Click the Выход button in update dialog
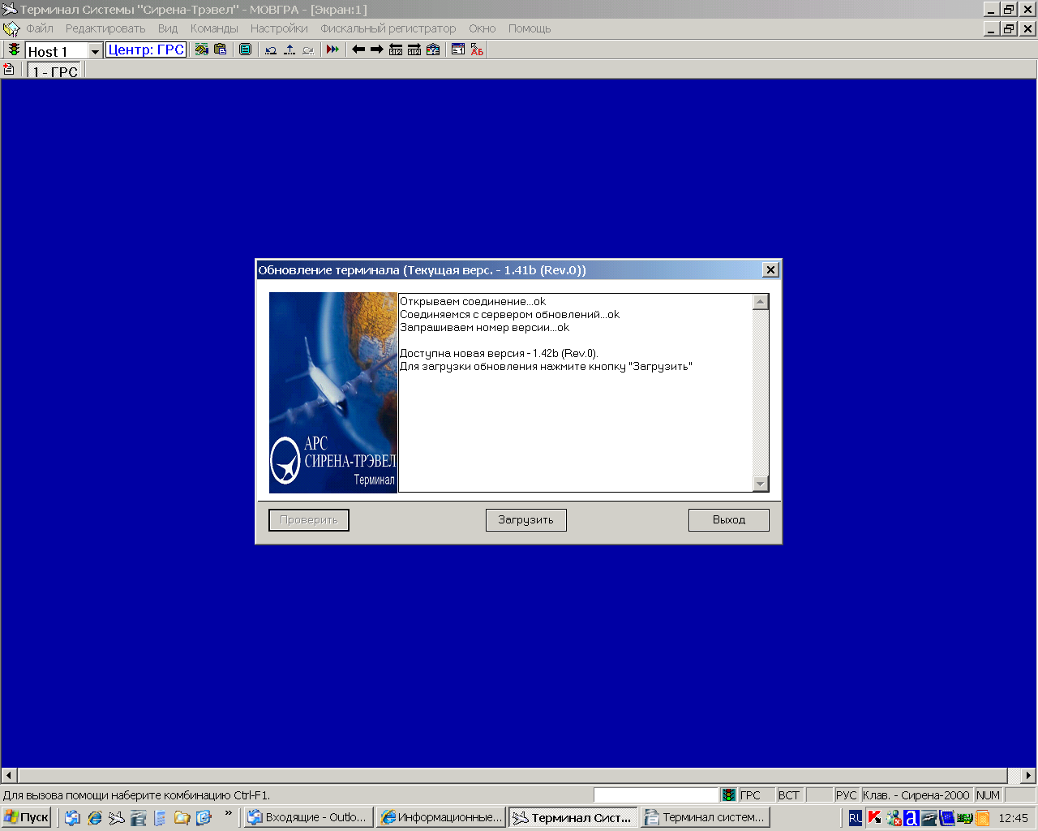Viewport: 1038px width, 831px height. pyautogui.click(x=729, y=520)
